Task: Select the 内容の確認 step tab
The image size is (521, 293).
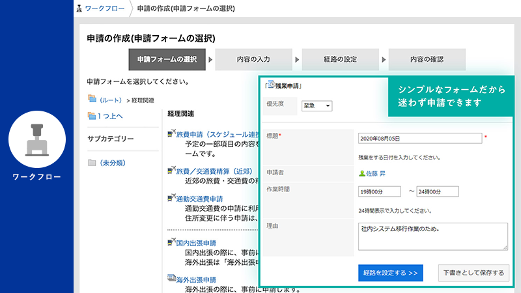Action: (x=427, y=59)
